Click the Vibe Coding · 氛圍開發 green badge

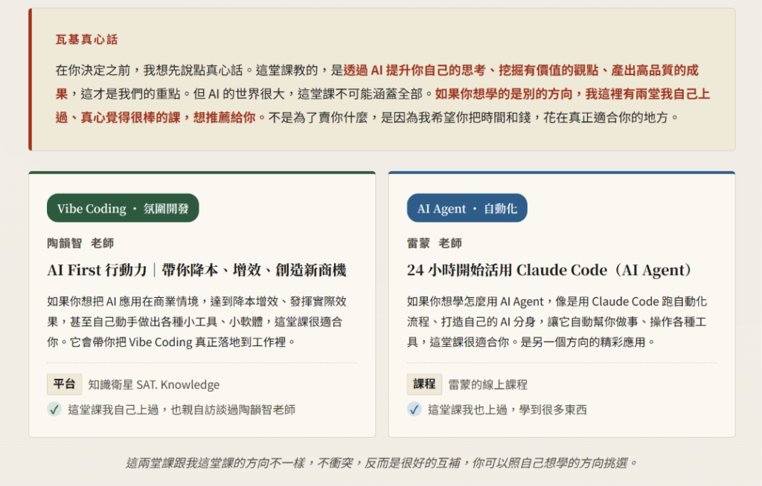123,208
